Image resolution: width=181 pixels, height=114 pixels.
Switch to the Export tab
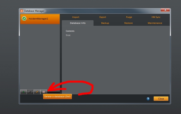click(x=103, y=17)
